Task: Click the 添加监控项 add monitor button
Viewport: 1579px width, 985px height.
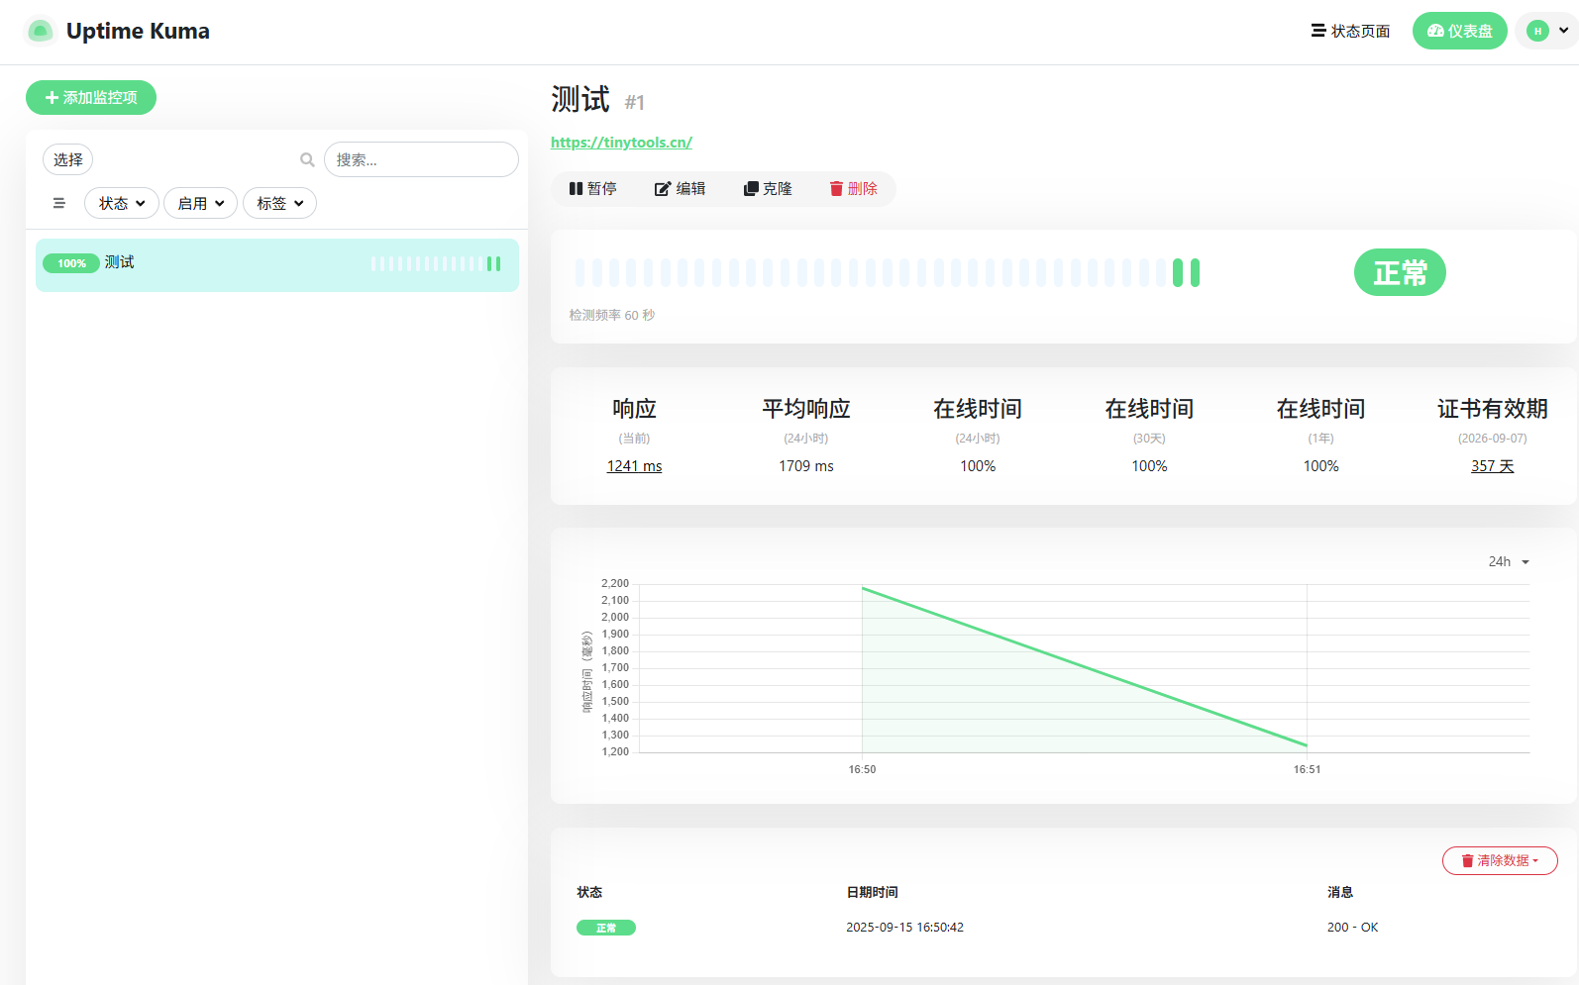Action: [91, 97]
